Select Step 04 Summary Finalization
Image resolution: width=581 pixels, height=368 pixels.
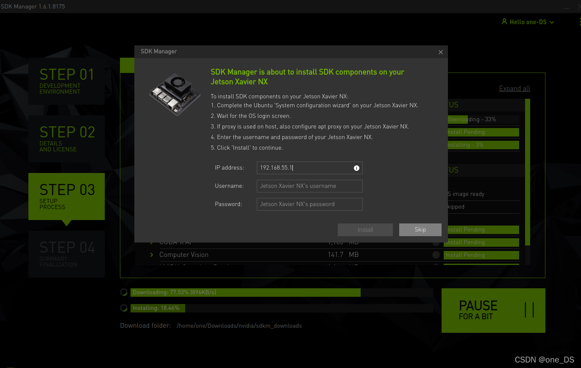[x=67, y=254]
